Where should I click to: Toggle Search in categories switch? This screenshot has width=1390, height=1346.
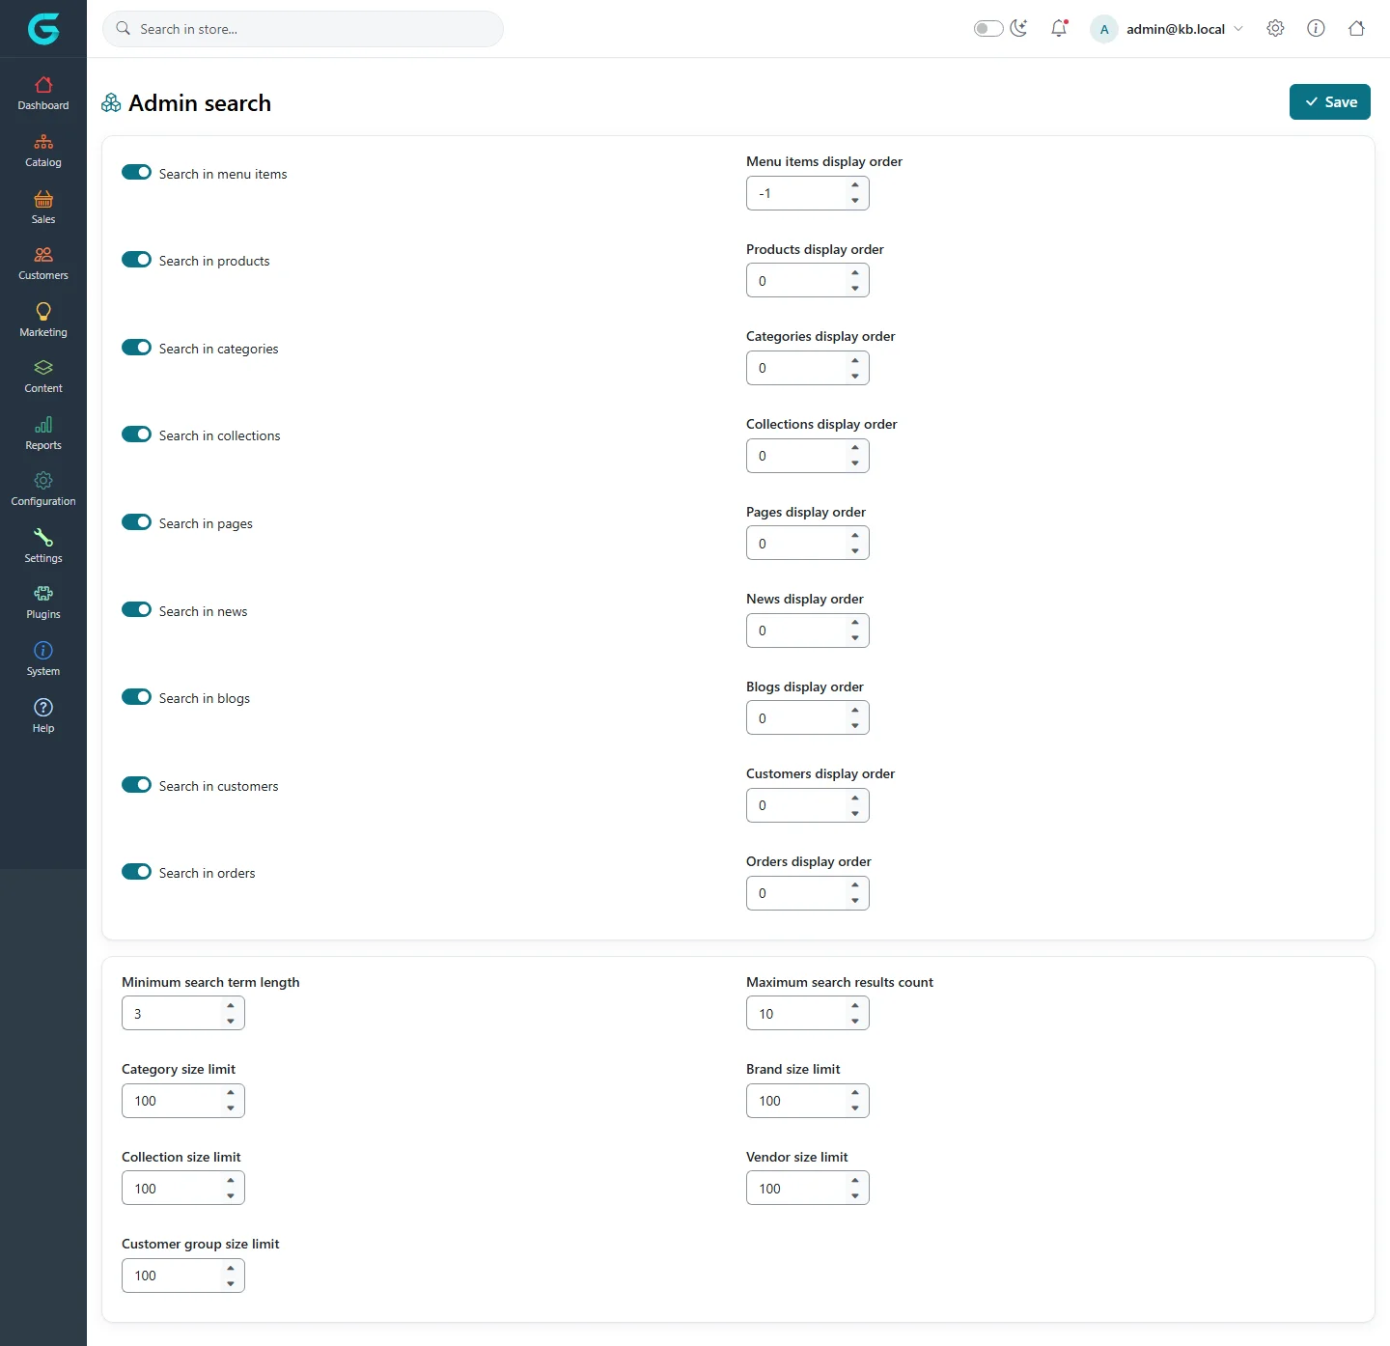136,348
